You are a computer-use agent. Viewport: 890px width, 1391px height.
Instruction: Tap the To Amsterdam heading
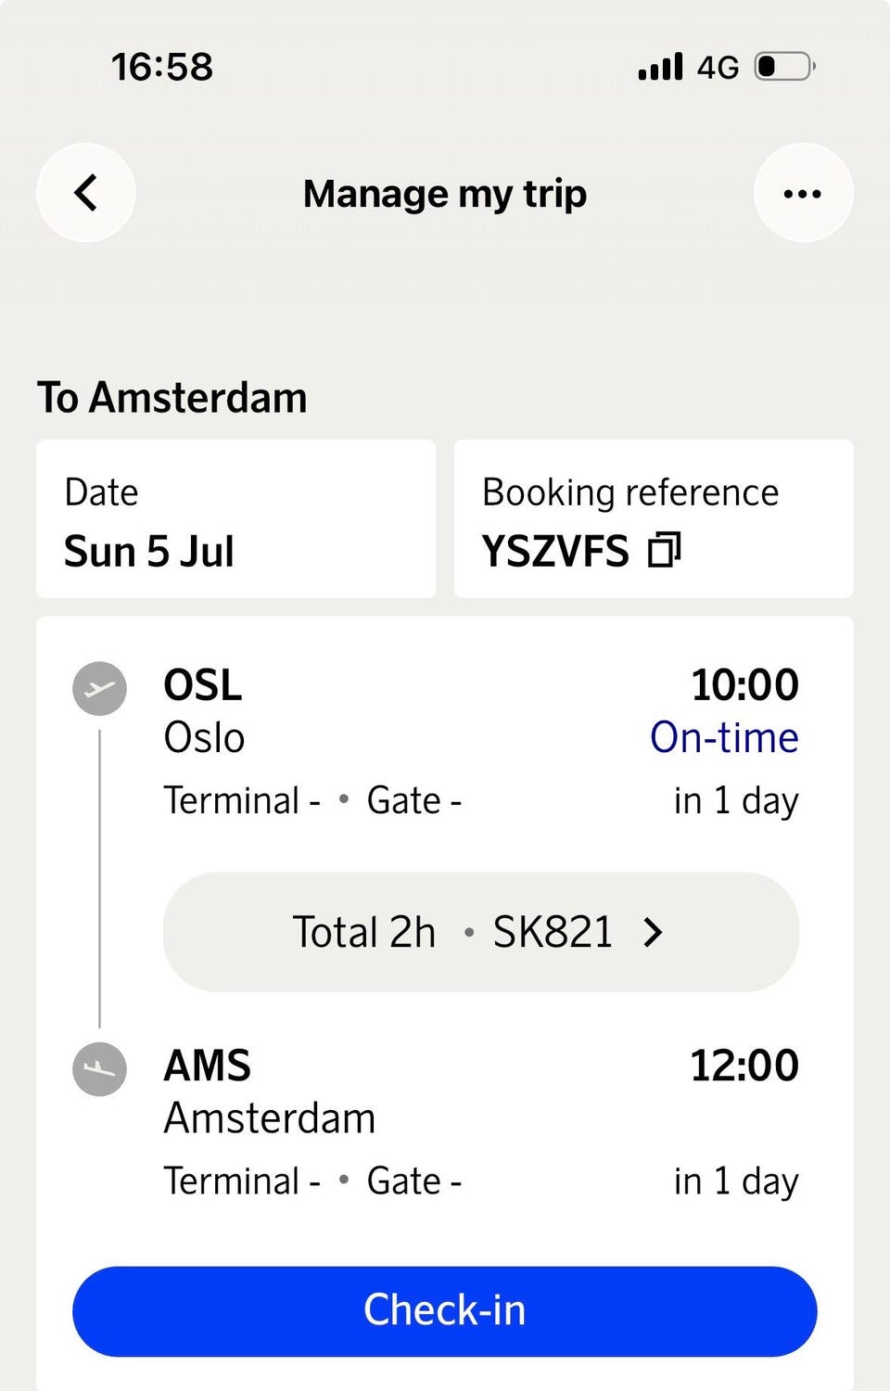pos(172,398)
